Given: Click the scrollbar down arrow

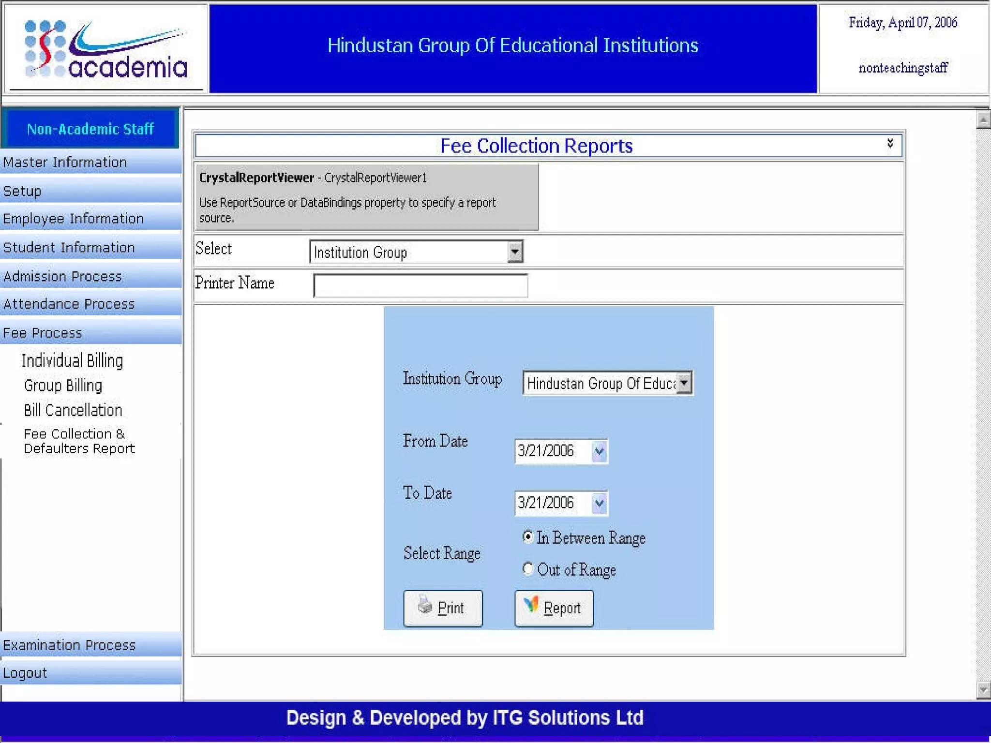Looking at the screenshot, I should coord(982,690).
